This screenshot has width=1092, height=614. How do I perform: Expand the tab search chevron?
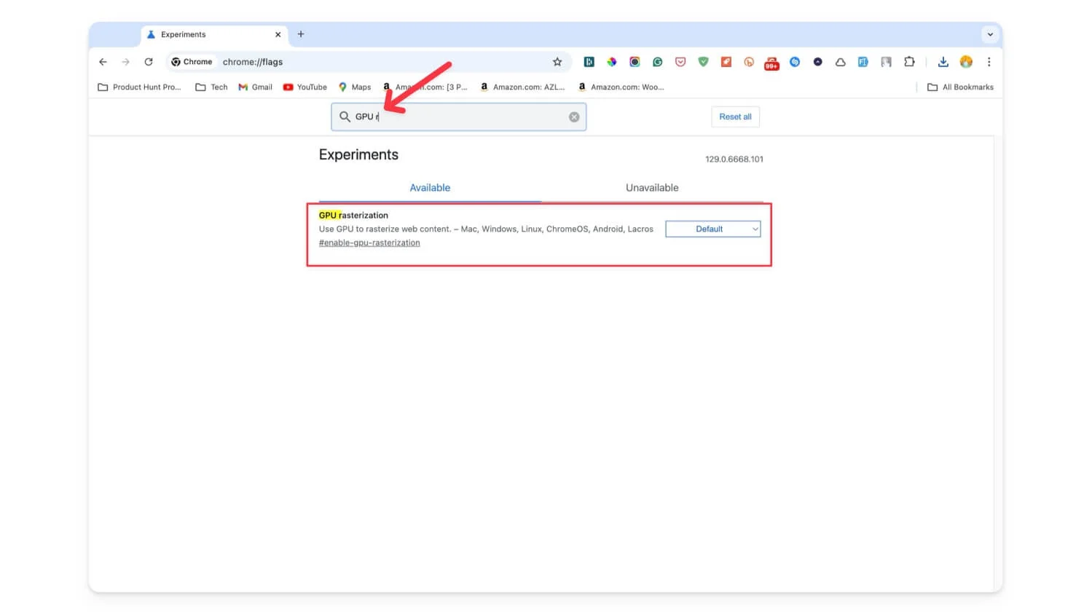(x=989, y=34)
